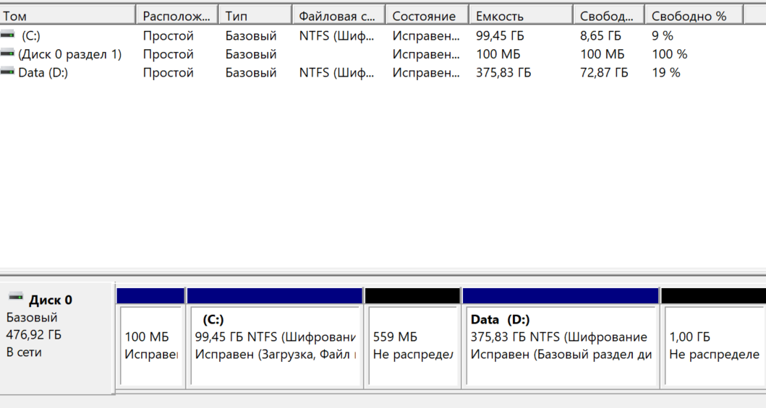Select the 1,00 ГБ unallocated block

pyautogui.click(x=713, y=337)
